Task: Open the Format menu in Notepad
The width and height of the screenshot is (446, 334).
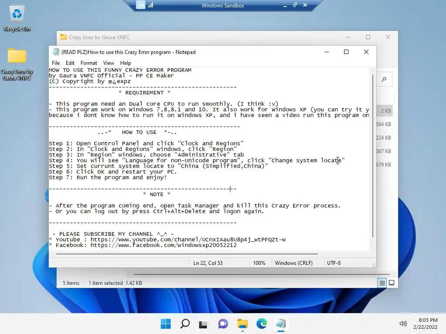Action: click(x=89, y=63)
